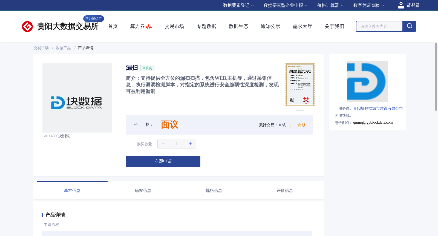Click the 14500次浏览 view count text
The image size is (438, 236).
[x=59, y=136]
